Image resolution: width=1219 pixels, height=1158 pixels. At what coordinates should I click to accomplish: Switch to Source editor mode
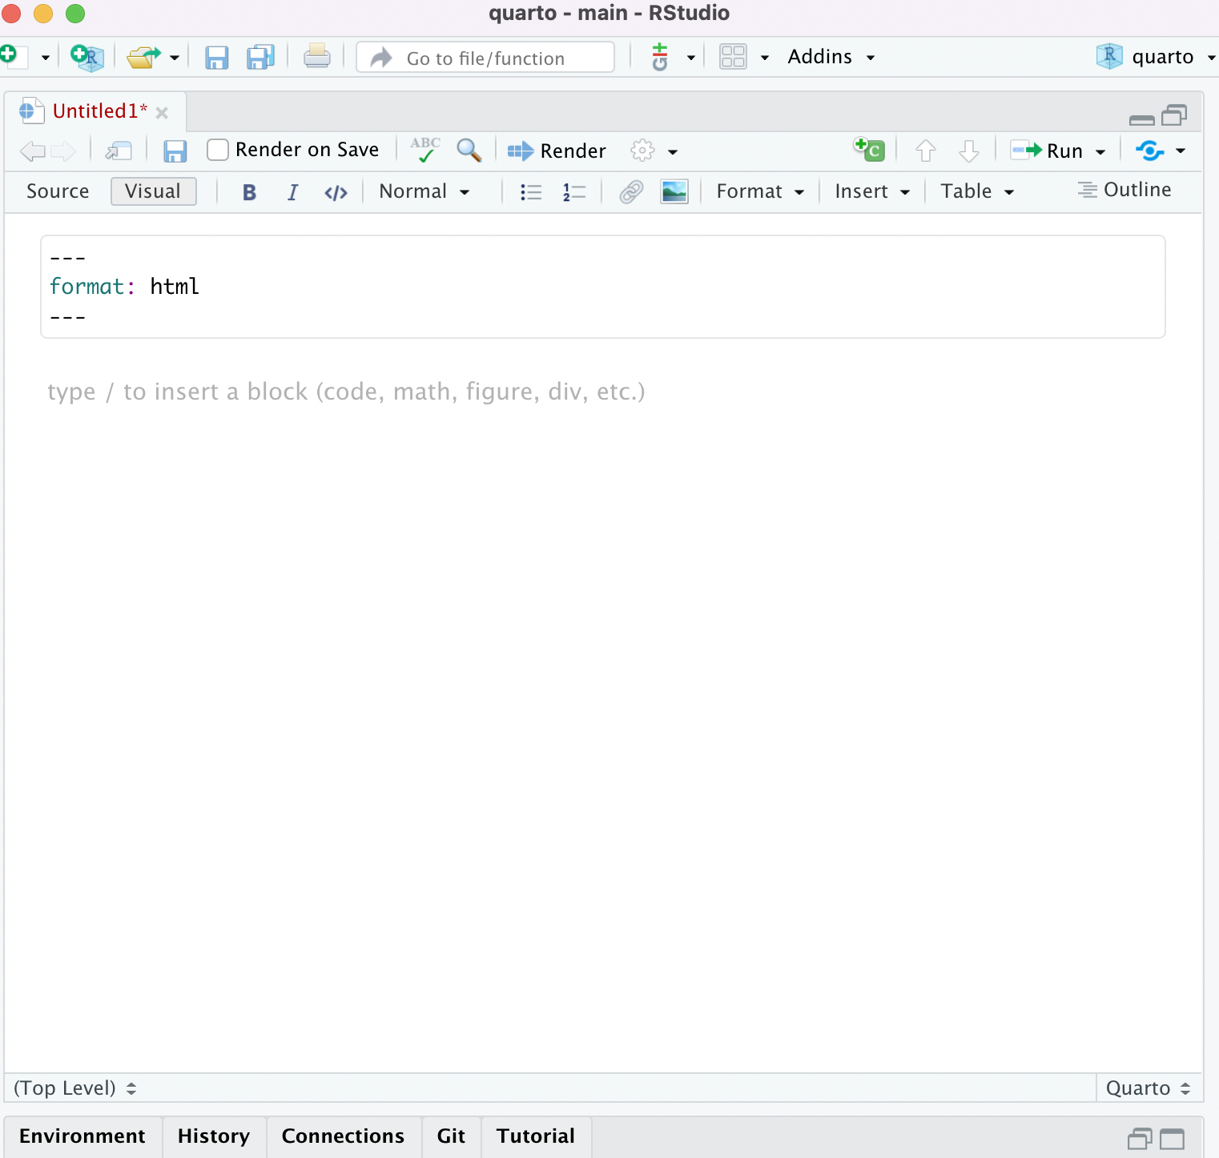click(x=58, y=191)
